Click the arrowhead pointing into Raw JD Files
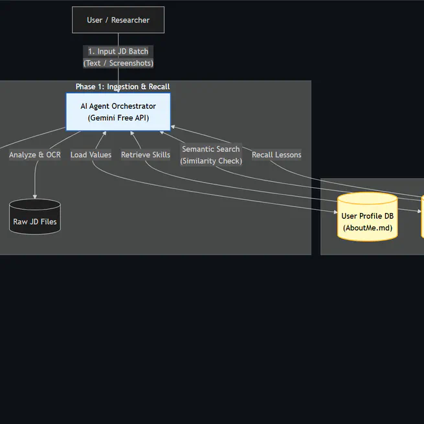This screenshot has height=424, width=424. pyautogui.click(x=35, y=197)
